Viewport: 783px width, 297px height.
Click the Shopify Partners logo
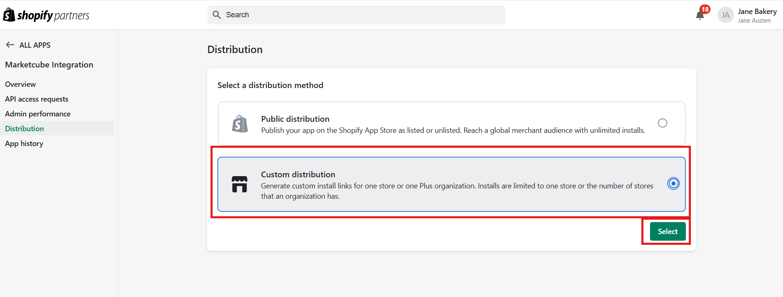click(x=46, y=15)
